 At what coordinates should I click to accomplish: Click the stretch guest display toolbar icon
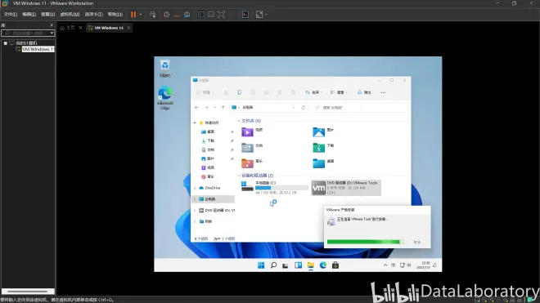(259, 15)
